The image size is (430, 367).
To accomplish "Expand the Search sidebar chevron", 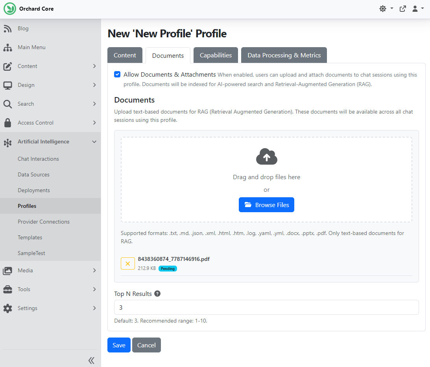I will [x=94, y=104].
